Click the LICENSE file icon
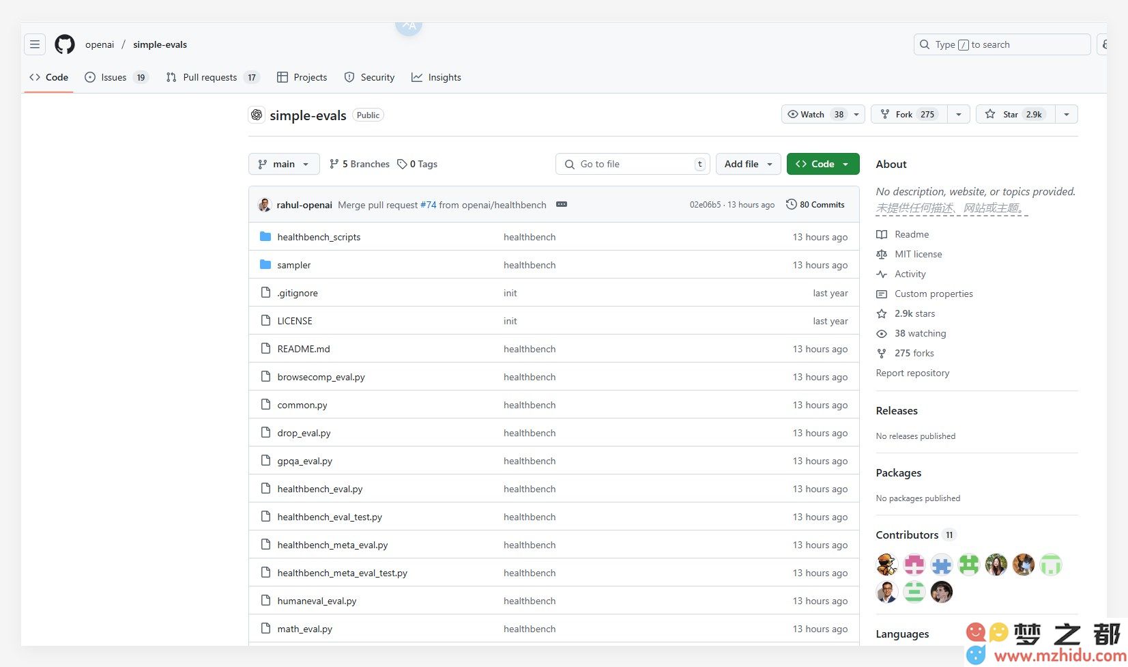 tap(265, 321)
